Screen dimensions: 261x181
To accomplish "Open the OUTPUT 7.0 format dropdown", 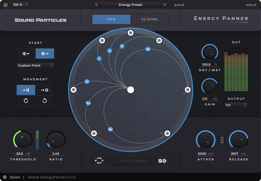I will pos(236,105).
